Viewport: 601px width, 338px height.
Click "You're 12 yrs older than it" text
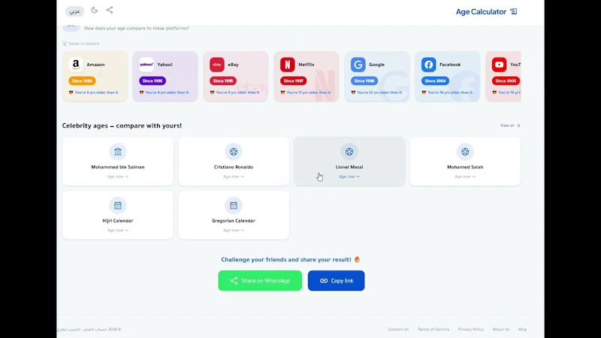click(x=379, y=92)
